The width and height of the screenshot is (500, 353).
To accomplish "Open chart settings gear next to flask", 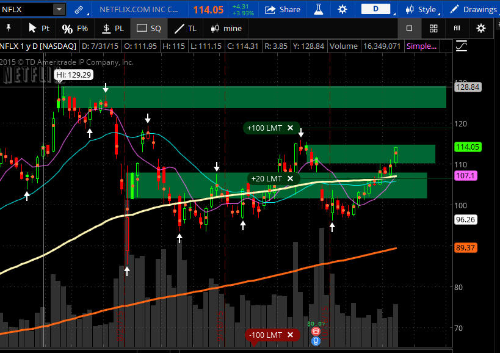I will (x=342, y=9).
